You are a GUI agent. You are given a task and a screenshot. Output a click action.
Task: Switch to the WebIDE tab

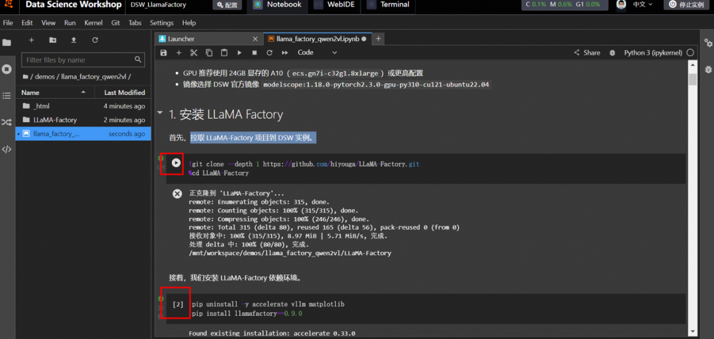point(334,5)
